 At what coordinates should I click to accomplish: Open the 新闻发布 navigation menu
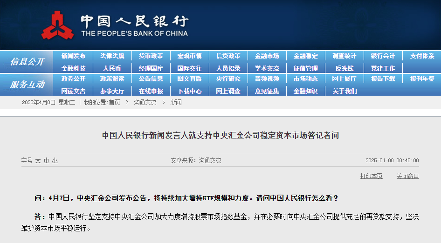tap(73, 56)
